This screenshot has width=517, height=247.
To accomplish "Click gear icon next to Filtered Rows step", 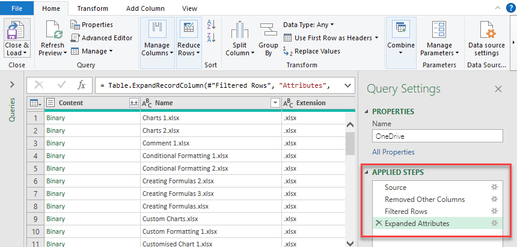I will click(495, 212).
